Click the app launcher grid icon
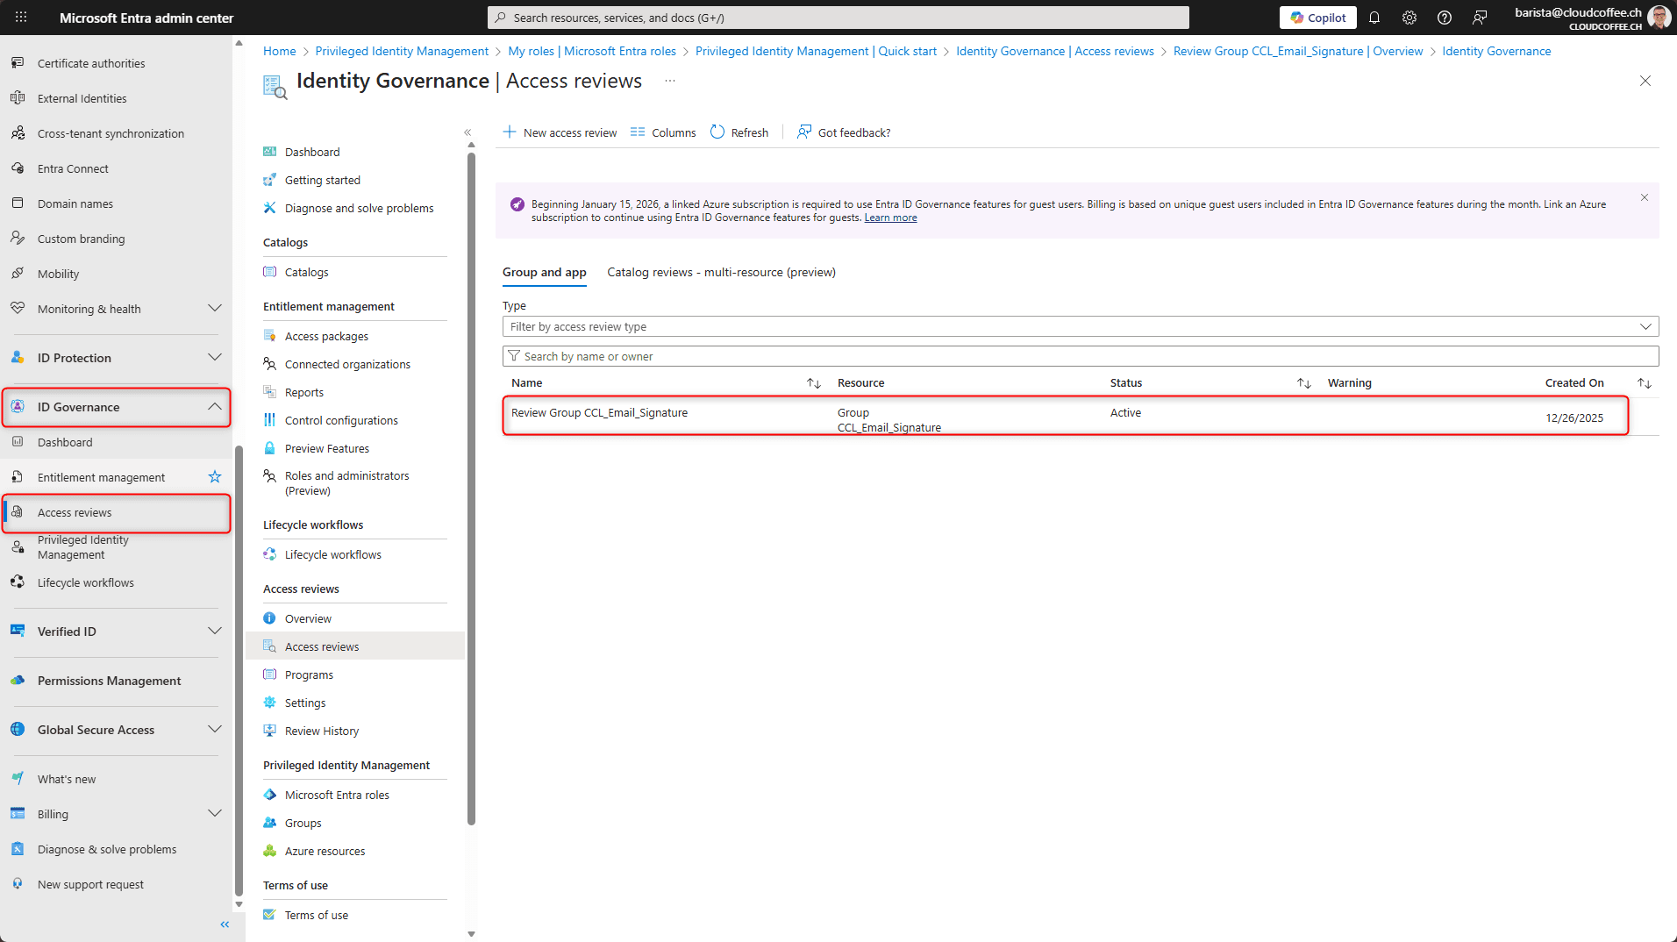1677x942 pixels. 21,18
